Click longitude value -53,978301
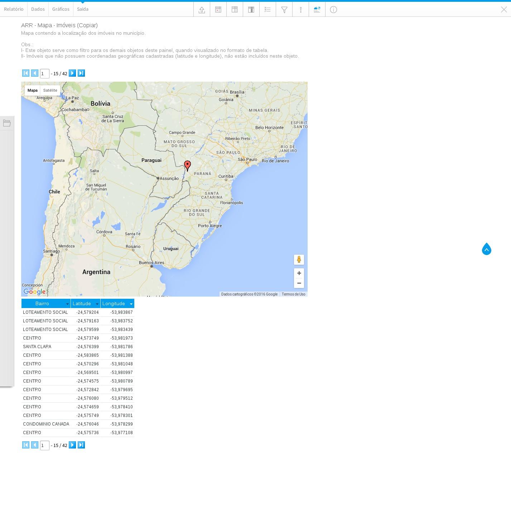The image size is (511, 509). tap(121, 416)
